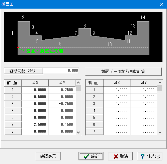The height and width of the screenshot is (164, 167).
Task: Click 前面 table row header 7
Action: [13, 132]
